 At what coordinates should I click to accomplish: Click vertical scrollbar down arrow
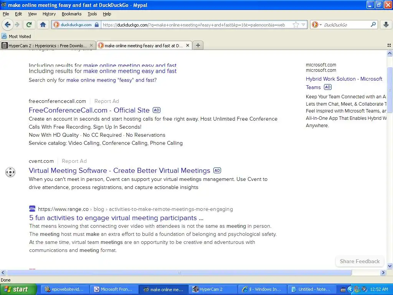click(x=390, y=266)
